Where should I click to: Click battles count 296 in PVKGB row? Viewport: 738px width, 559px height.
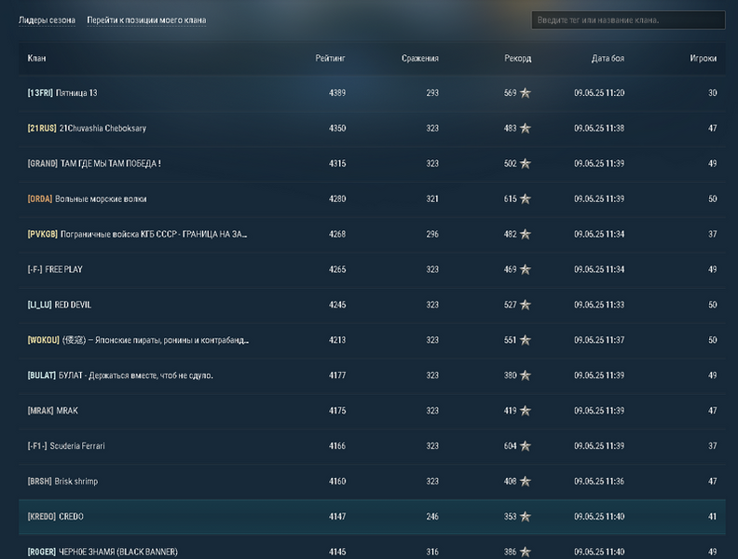click(432, 235)
